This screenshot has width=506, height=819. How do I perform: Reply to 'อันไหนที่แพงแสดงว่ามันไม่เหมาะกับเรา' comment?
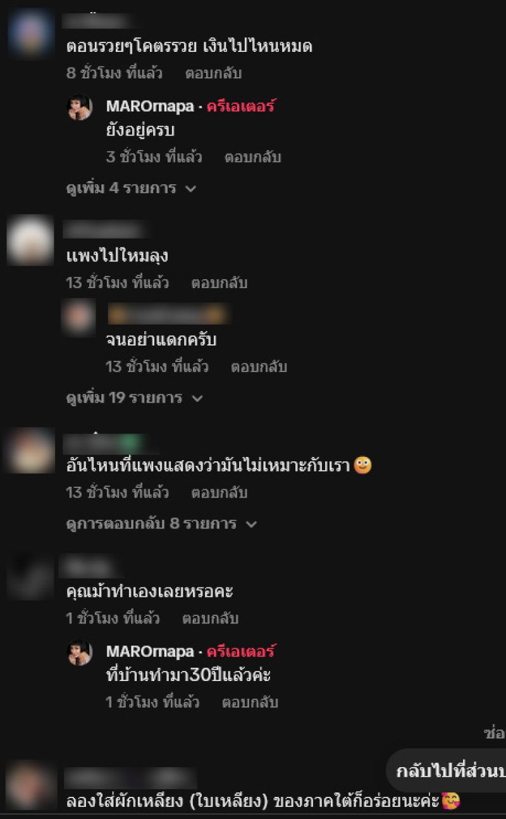tap(219, 492)
